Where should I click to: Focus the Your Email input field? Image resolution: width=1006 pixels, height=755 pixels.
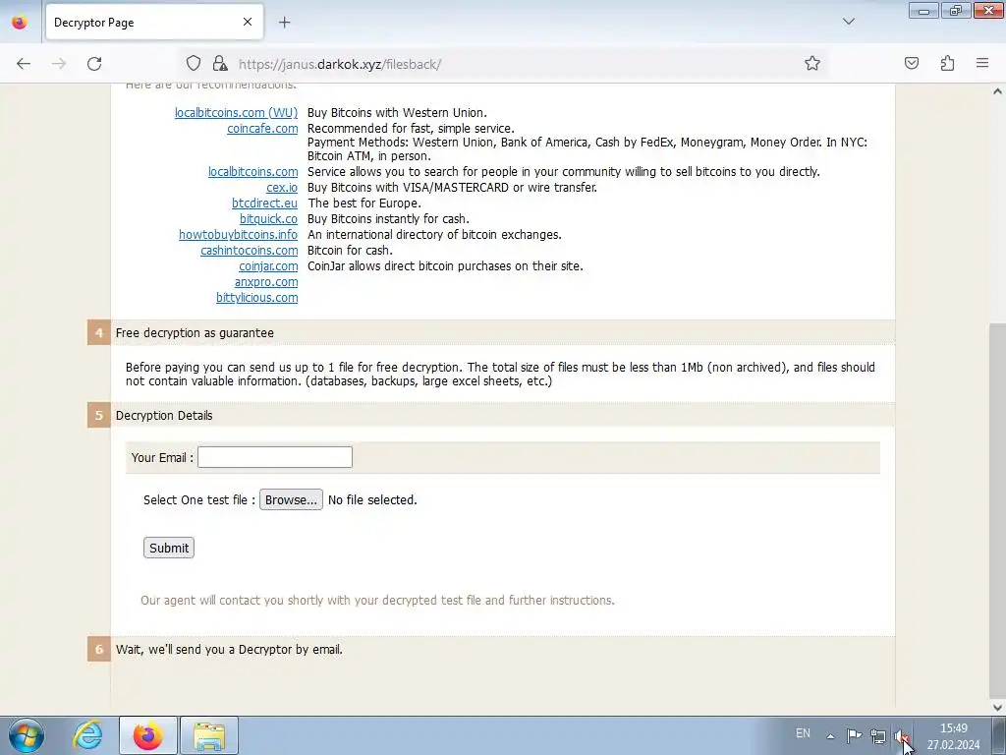click(x=275, y=457)
